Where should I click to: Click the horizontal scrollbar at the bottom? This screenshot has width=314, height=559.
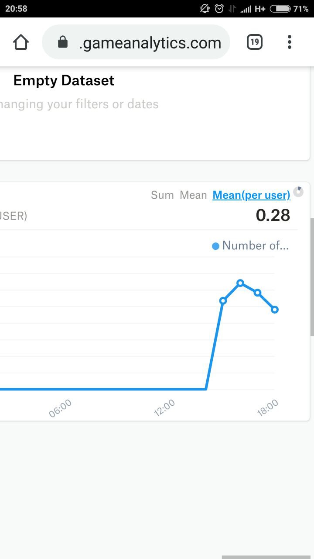click(266, 557)
